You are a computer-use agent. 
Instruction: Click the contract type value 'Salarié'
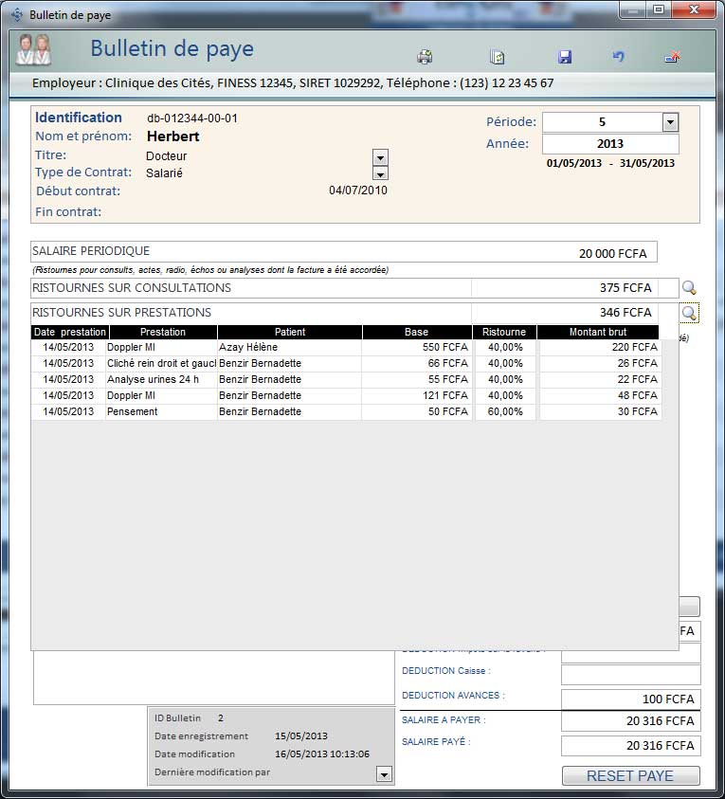point(164,173)
